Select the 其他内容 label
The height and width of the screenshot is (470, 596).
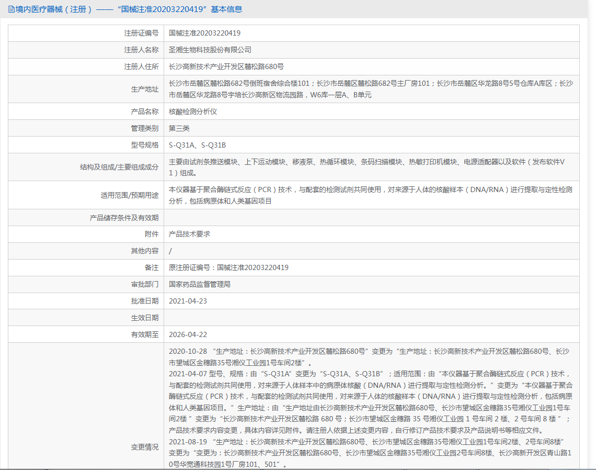point(144,251)
